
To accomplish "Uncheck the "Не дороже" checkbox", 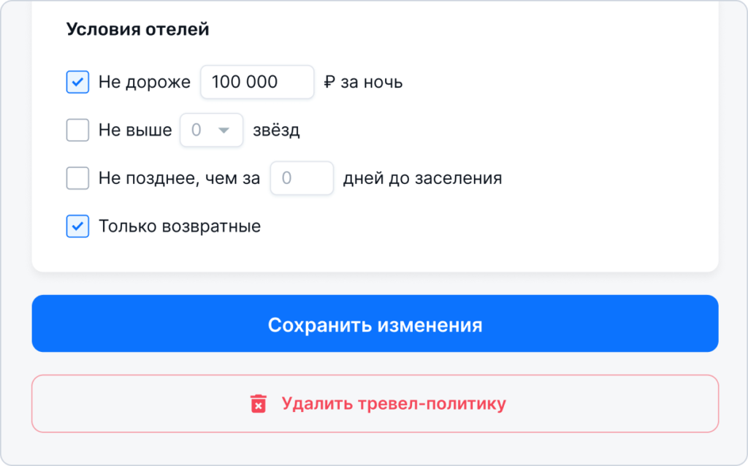I will coord(77,82).
